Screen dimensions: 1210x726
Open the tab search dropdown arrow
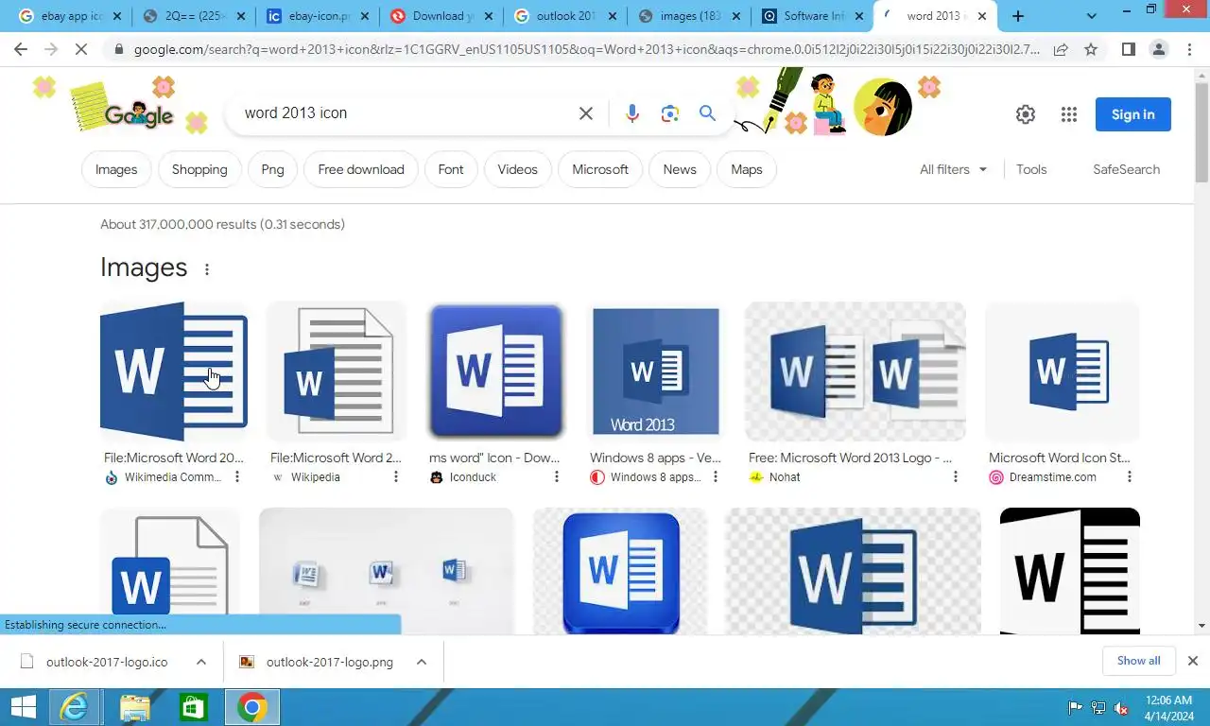(1092, 16)
